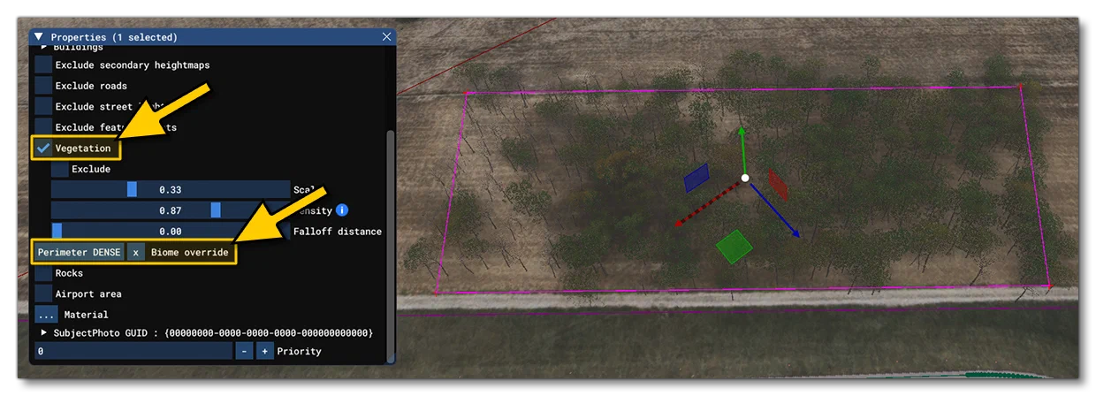The height and width of the screenshot is (396, 1096).
Task: Tick the Exclude roads checkbox
Action: tap(42, 86)
